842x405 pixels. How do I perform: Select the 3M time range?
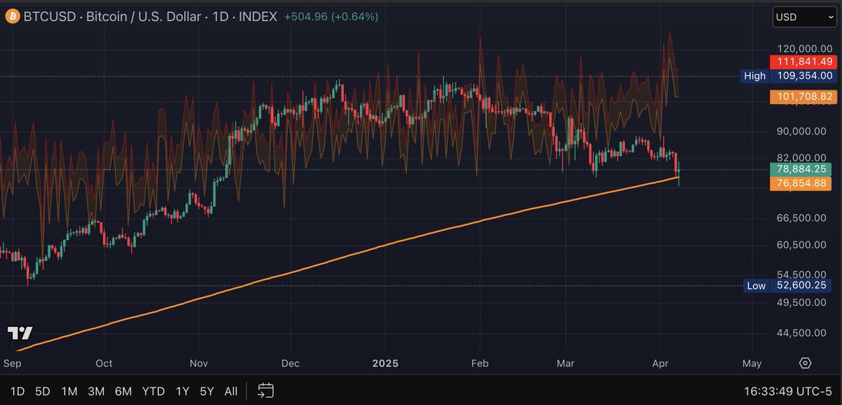tap(96, 391)
